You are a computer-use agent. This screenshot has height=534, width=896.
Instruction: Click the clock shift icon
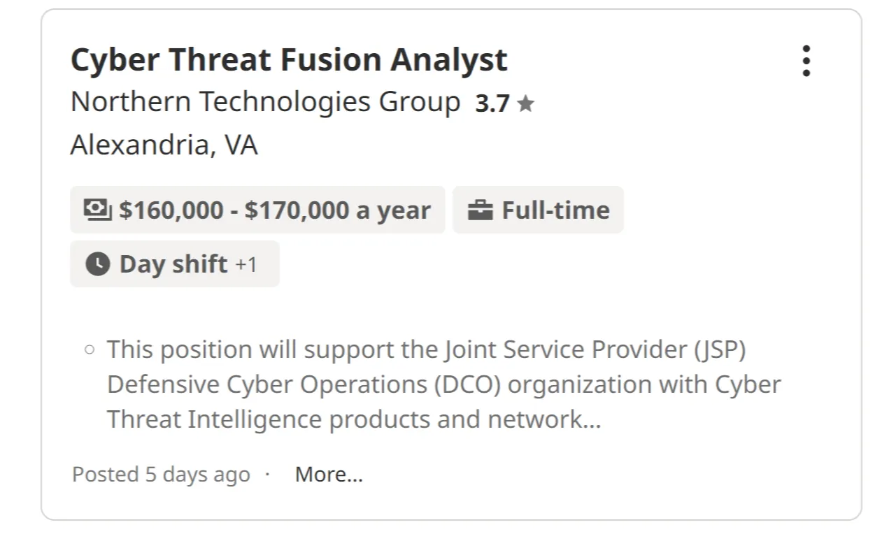tap(97, 264)
